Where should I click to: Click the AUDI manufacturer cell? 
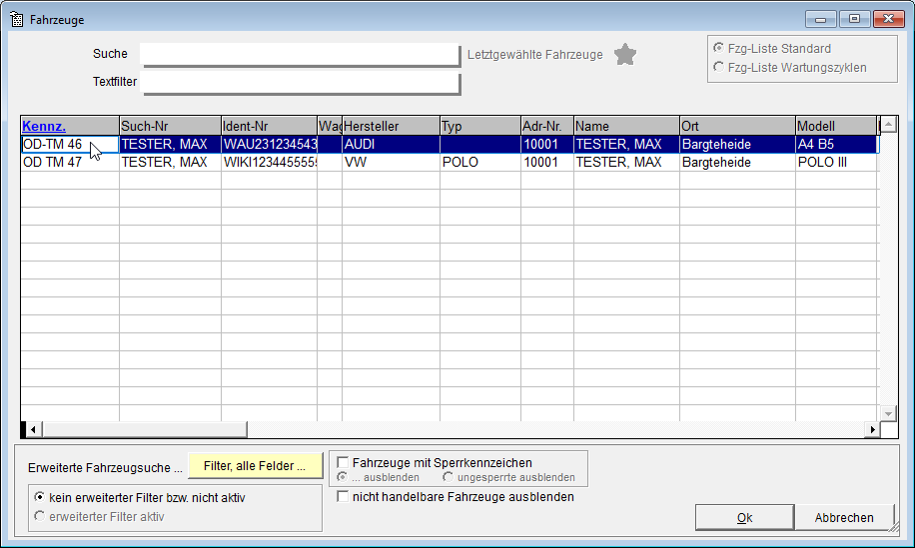point(391,144)
